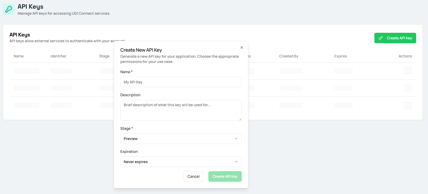The width and height of the screenshot is (428, 194).
Task: Click the first row name placeholder
Action: (x=26, y=71)
